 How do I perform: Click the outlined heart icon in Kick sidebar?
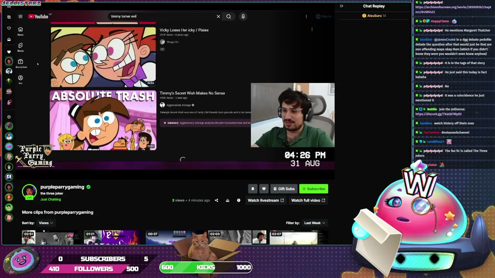click(x=9, y=28)
